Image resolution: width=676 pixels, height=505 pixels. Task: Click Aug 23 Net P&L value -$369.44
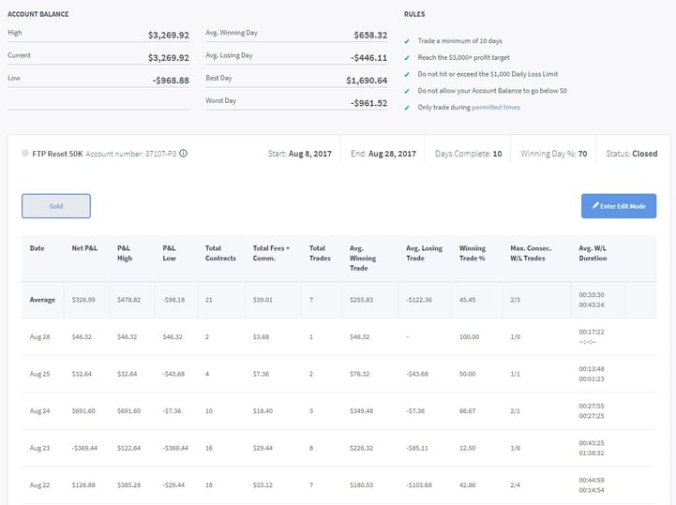tap(84, 448)
